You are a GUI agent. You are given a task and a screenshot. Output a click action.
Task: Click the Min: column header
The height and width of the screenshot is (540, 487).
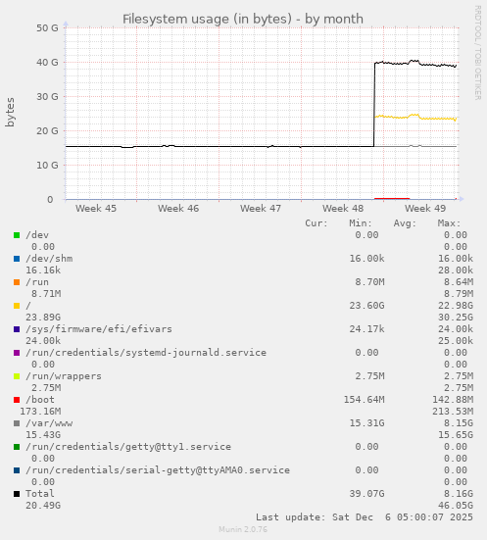361,223
